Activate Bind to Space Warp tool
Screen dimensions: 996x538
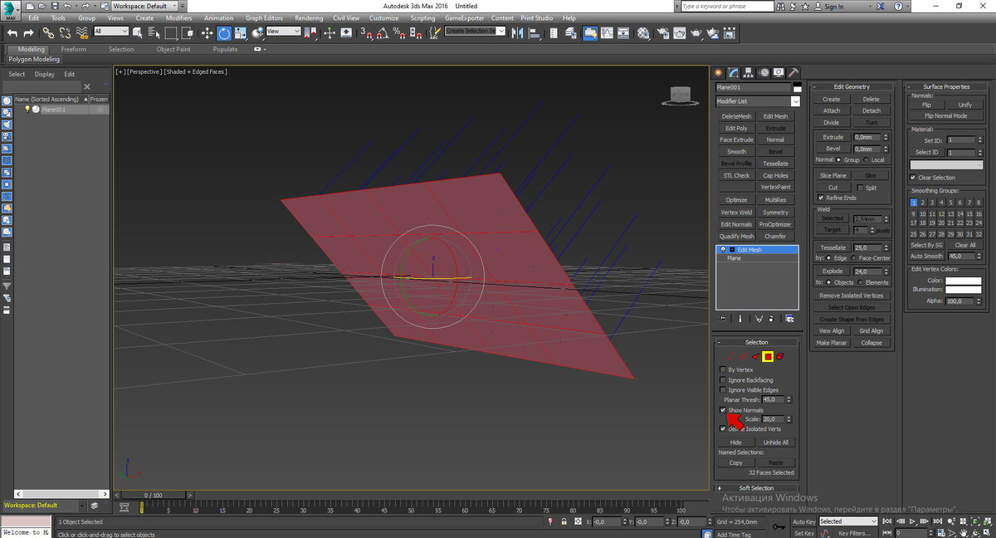82,33
